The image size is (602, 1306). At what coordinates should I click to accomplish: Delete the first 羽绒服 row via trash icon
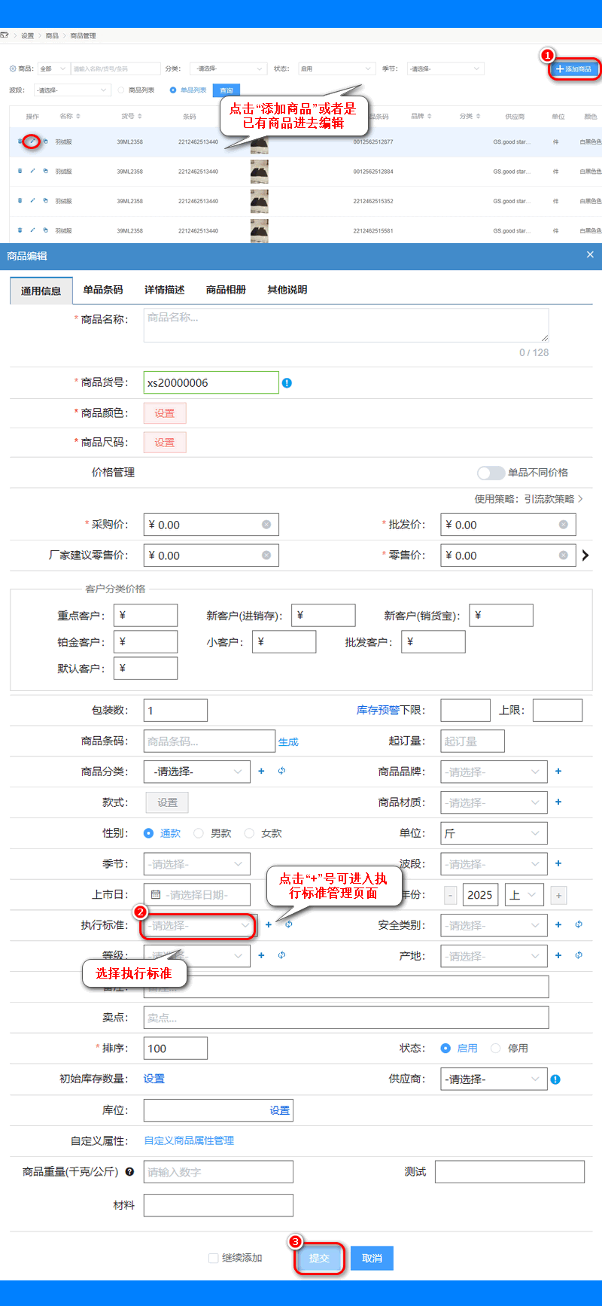point(20,141)
